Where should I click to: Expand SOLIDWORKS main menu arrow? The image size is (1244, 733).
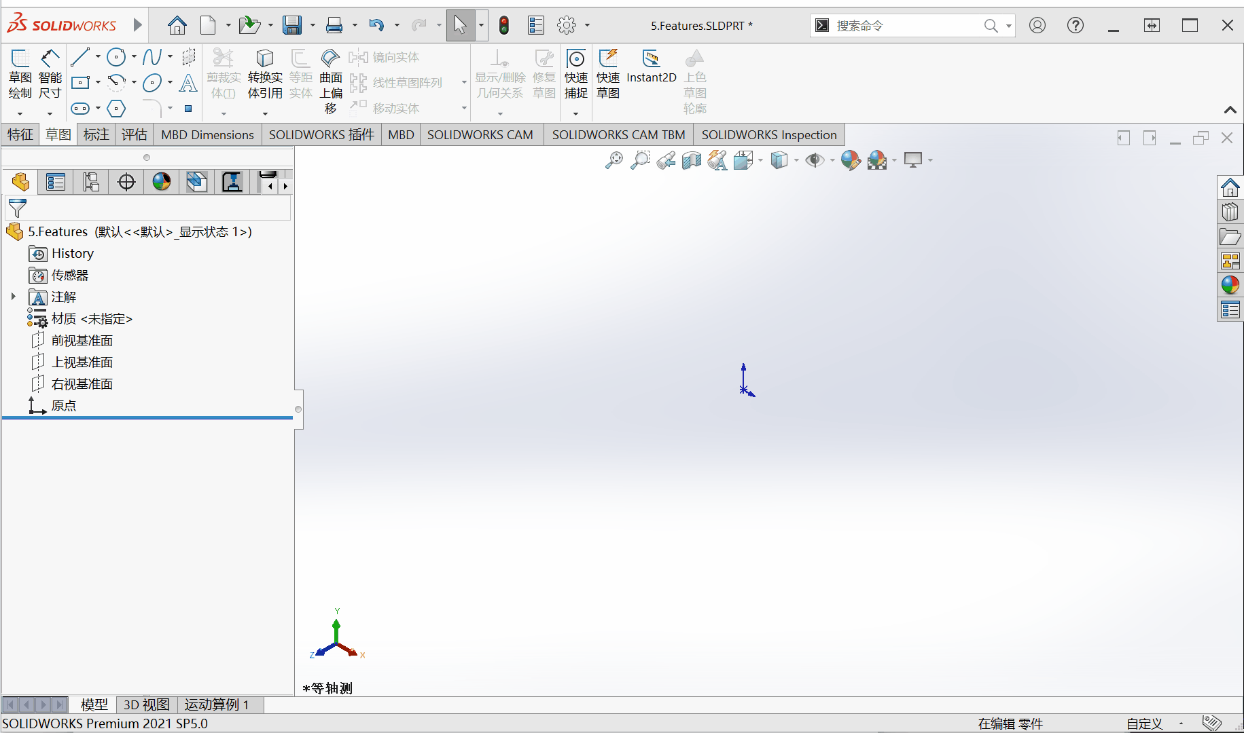[138, 25]
